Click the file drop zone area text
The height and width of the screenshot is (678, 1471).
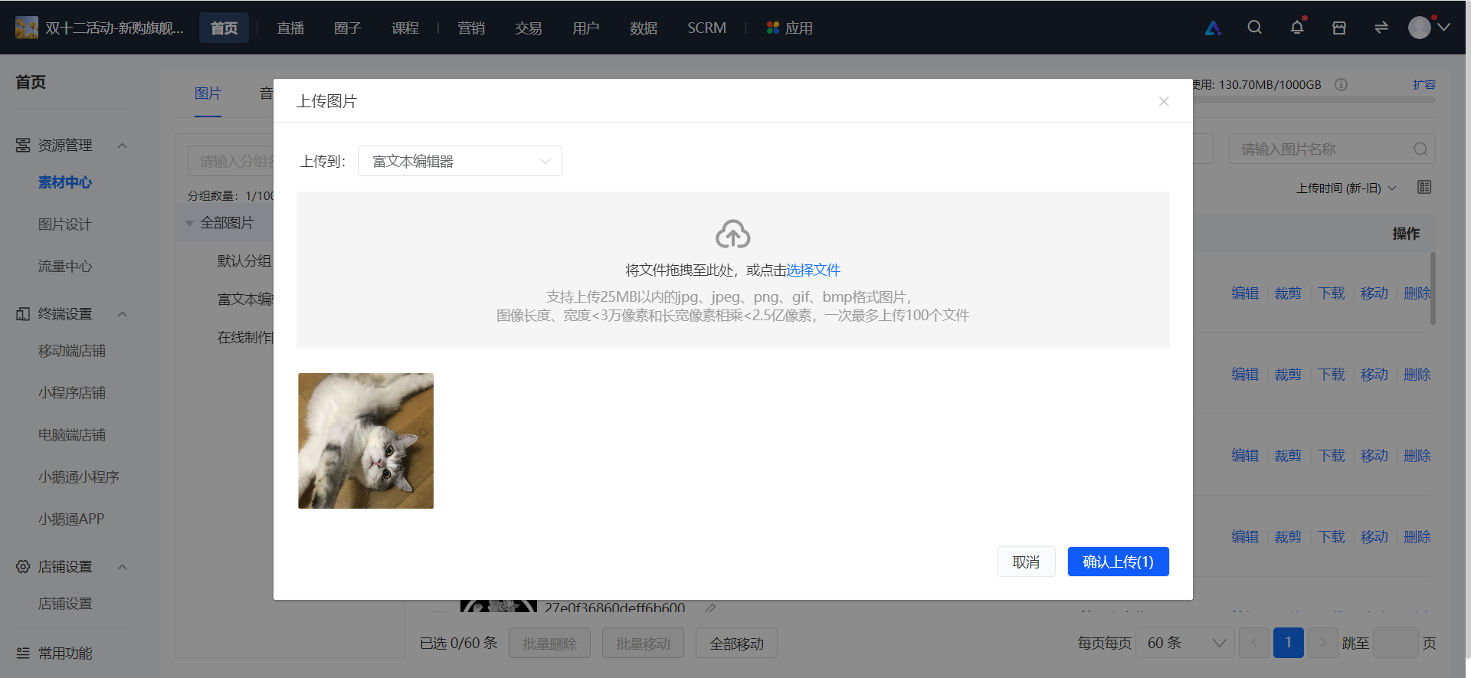coord(732,270)
